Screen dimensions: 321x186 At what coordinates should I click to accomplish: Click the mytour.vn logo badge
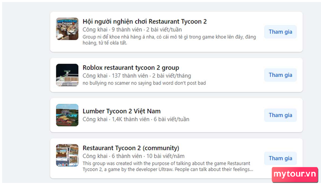tap(295, 175)
